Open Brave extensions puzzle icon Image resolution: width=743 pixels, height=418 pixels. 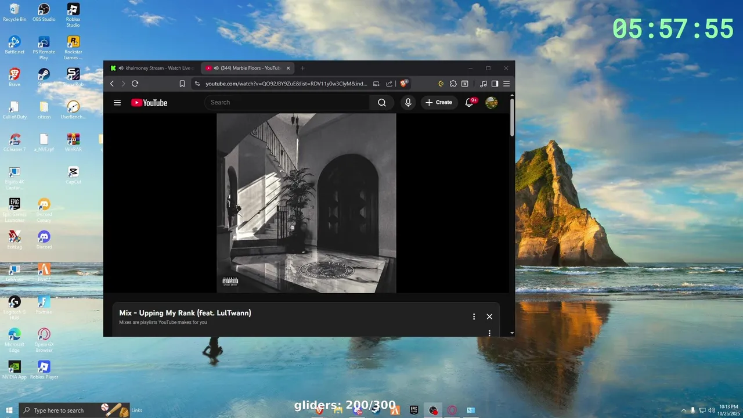click(453, 84)
